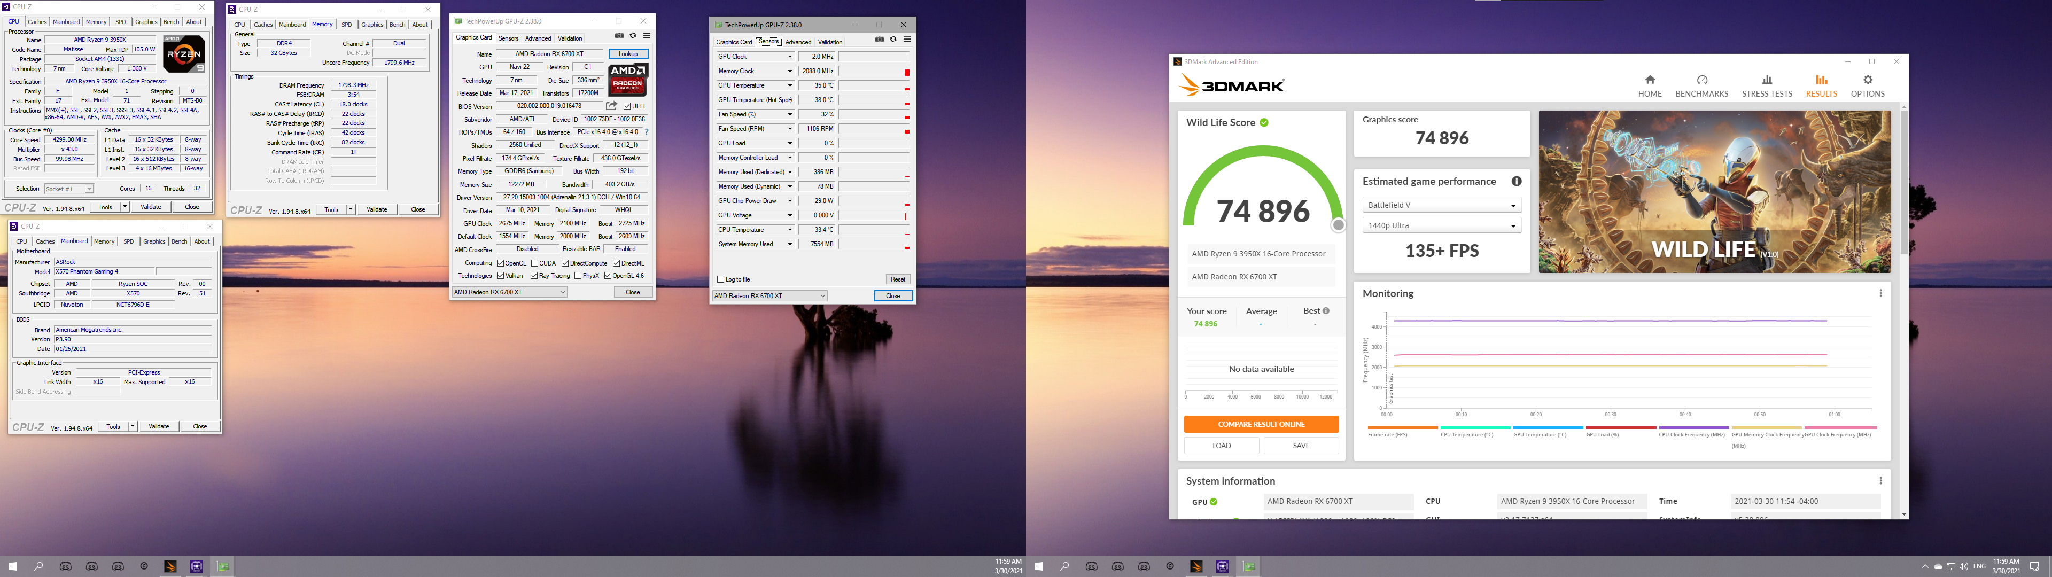Toggle DirectCompute checkbox in GPU-Z
This screenshot has width=2052, height=577.
[565, 263]
